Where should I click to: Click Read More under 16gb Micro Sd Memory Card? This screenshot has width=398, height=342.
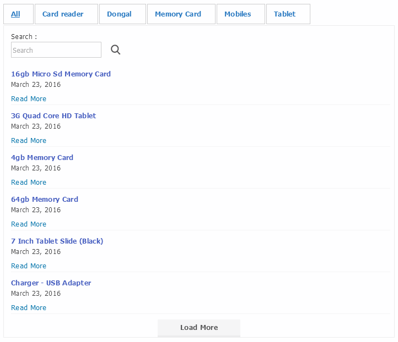pyautogui.click(x=29, y=99)
